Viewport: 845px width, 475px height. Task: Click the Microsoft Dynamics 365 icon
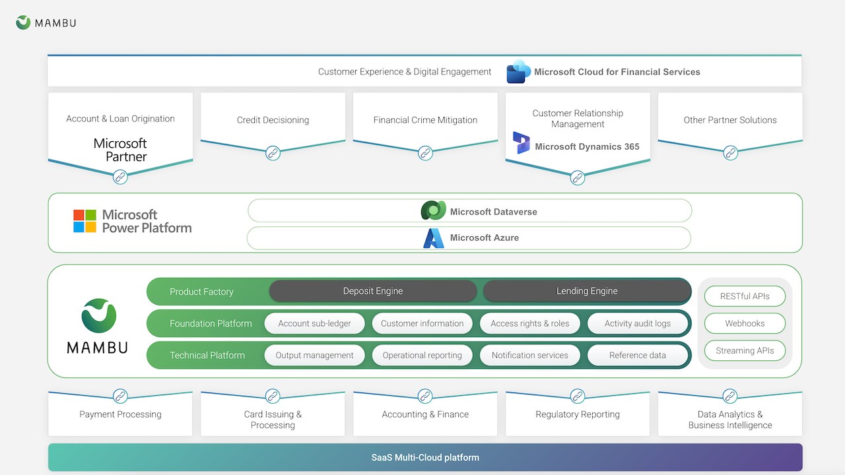522,142
